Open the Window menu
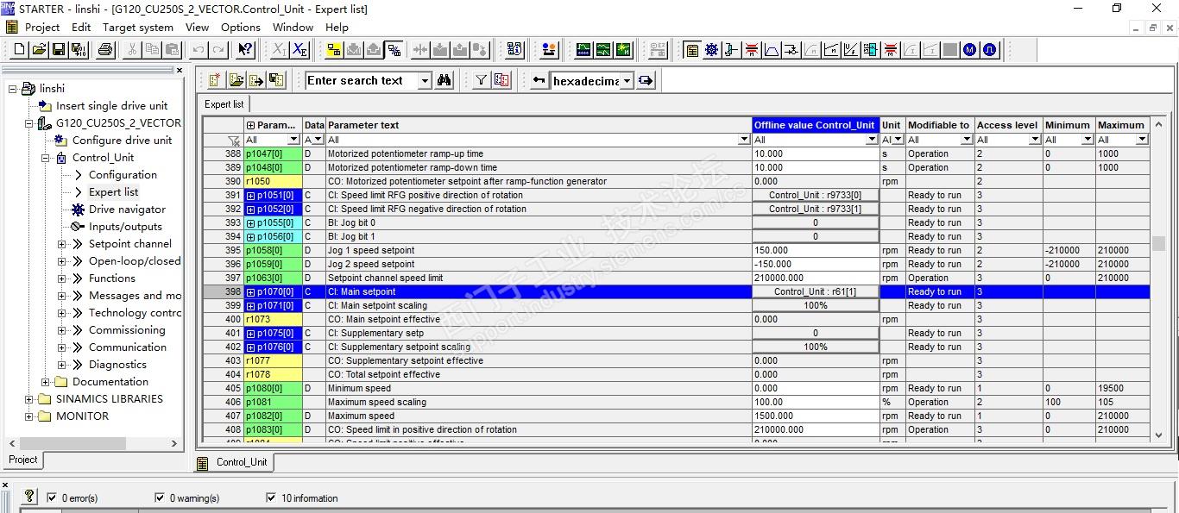Screen dimensions: 1179x513 293,27
